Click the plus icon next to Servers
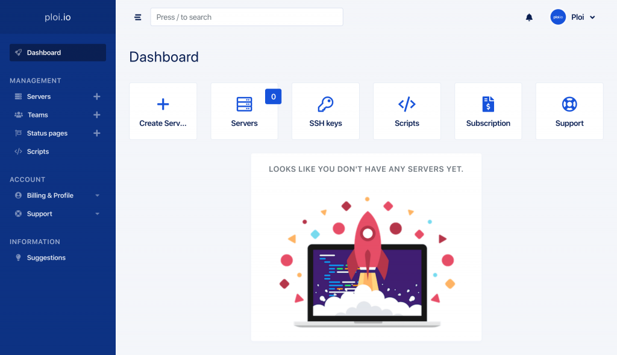Viewport: 617px width, 355px height. coord(96,96)
